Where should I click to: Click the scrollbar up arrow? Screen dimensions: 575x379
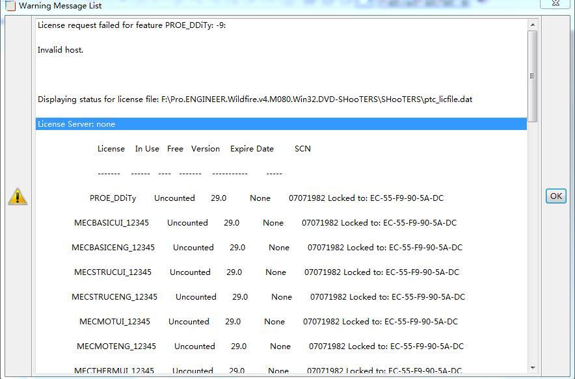pyautogui.click(x=533, y=25)
